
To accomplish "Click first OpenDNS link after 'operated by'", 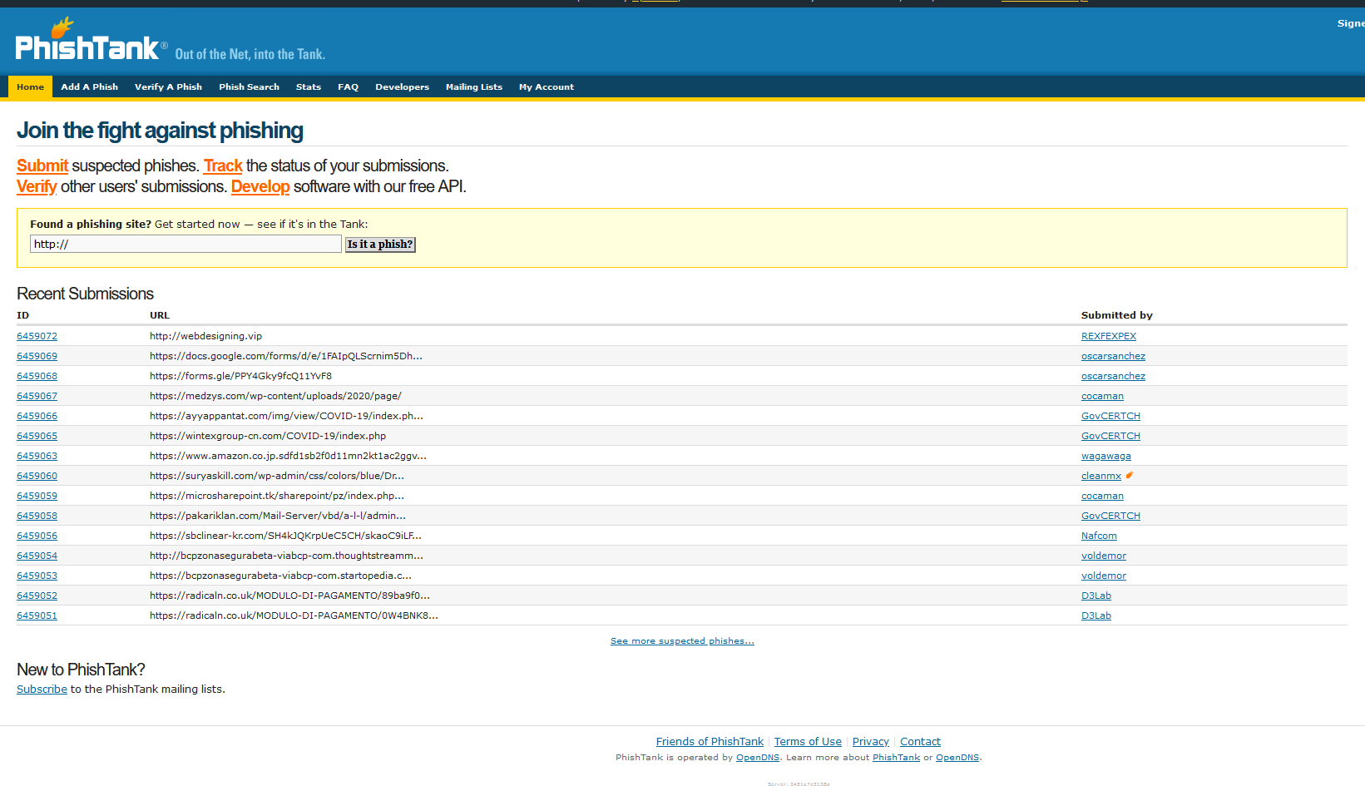I will [x=758, y=758].
